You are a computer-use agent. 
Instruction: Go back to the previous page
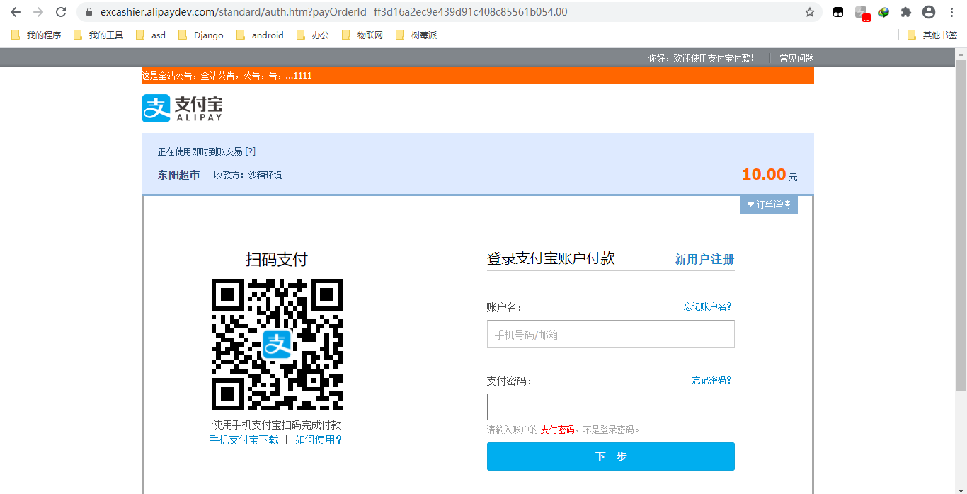click(x=16, y=12)
